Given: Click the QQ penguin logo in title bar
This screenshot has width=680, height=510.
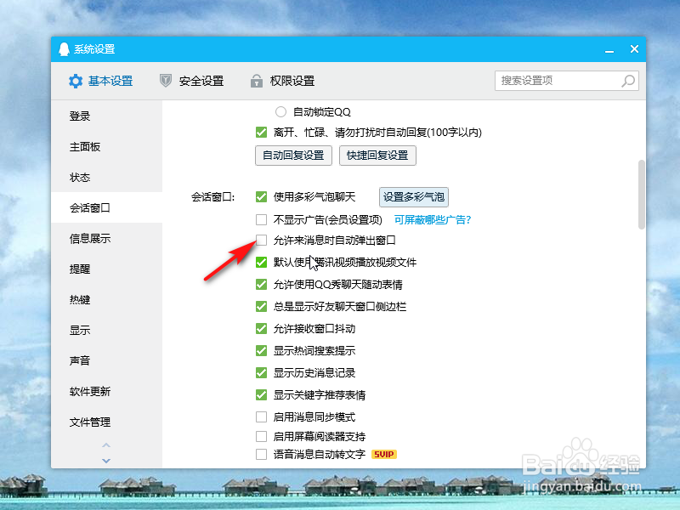Looking at the screenshot, I should 65,49.
